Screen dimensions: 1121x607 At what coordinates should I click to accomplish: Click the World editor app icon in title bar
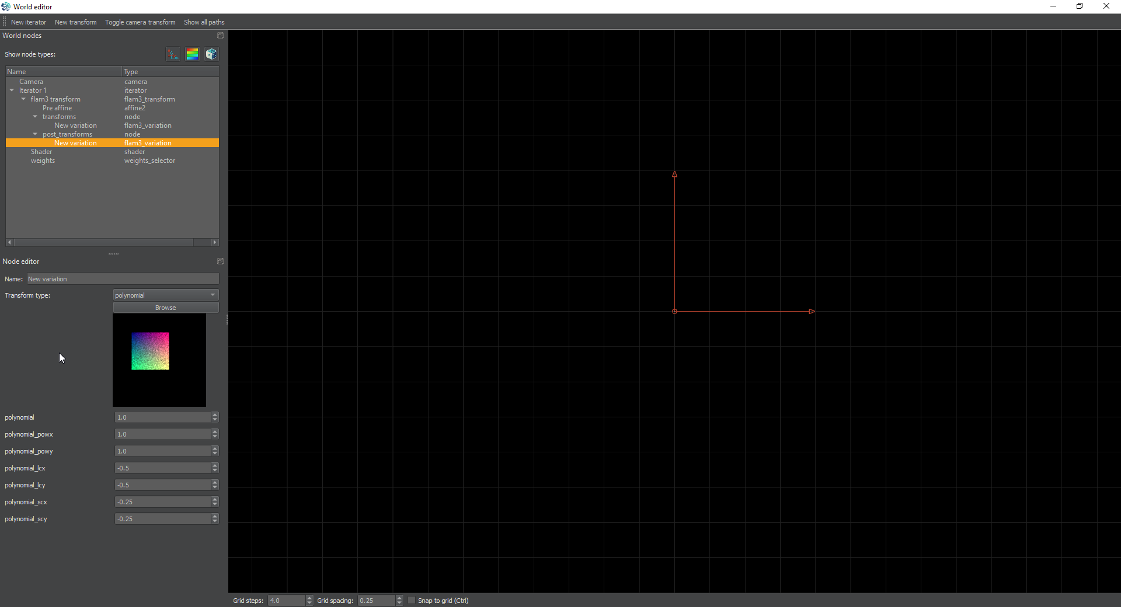[6, 6]
